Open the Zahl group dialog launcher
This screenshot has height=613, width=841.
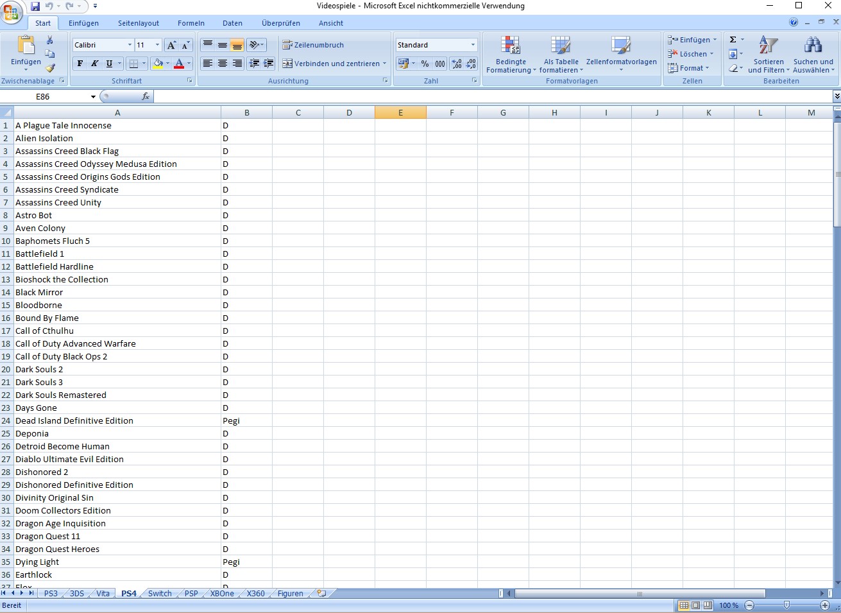[x=475, y=81]
